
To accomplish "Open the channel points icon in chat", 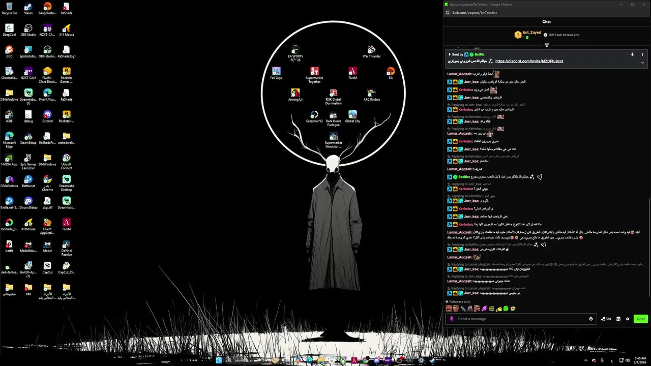I will (606, 319).
